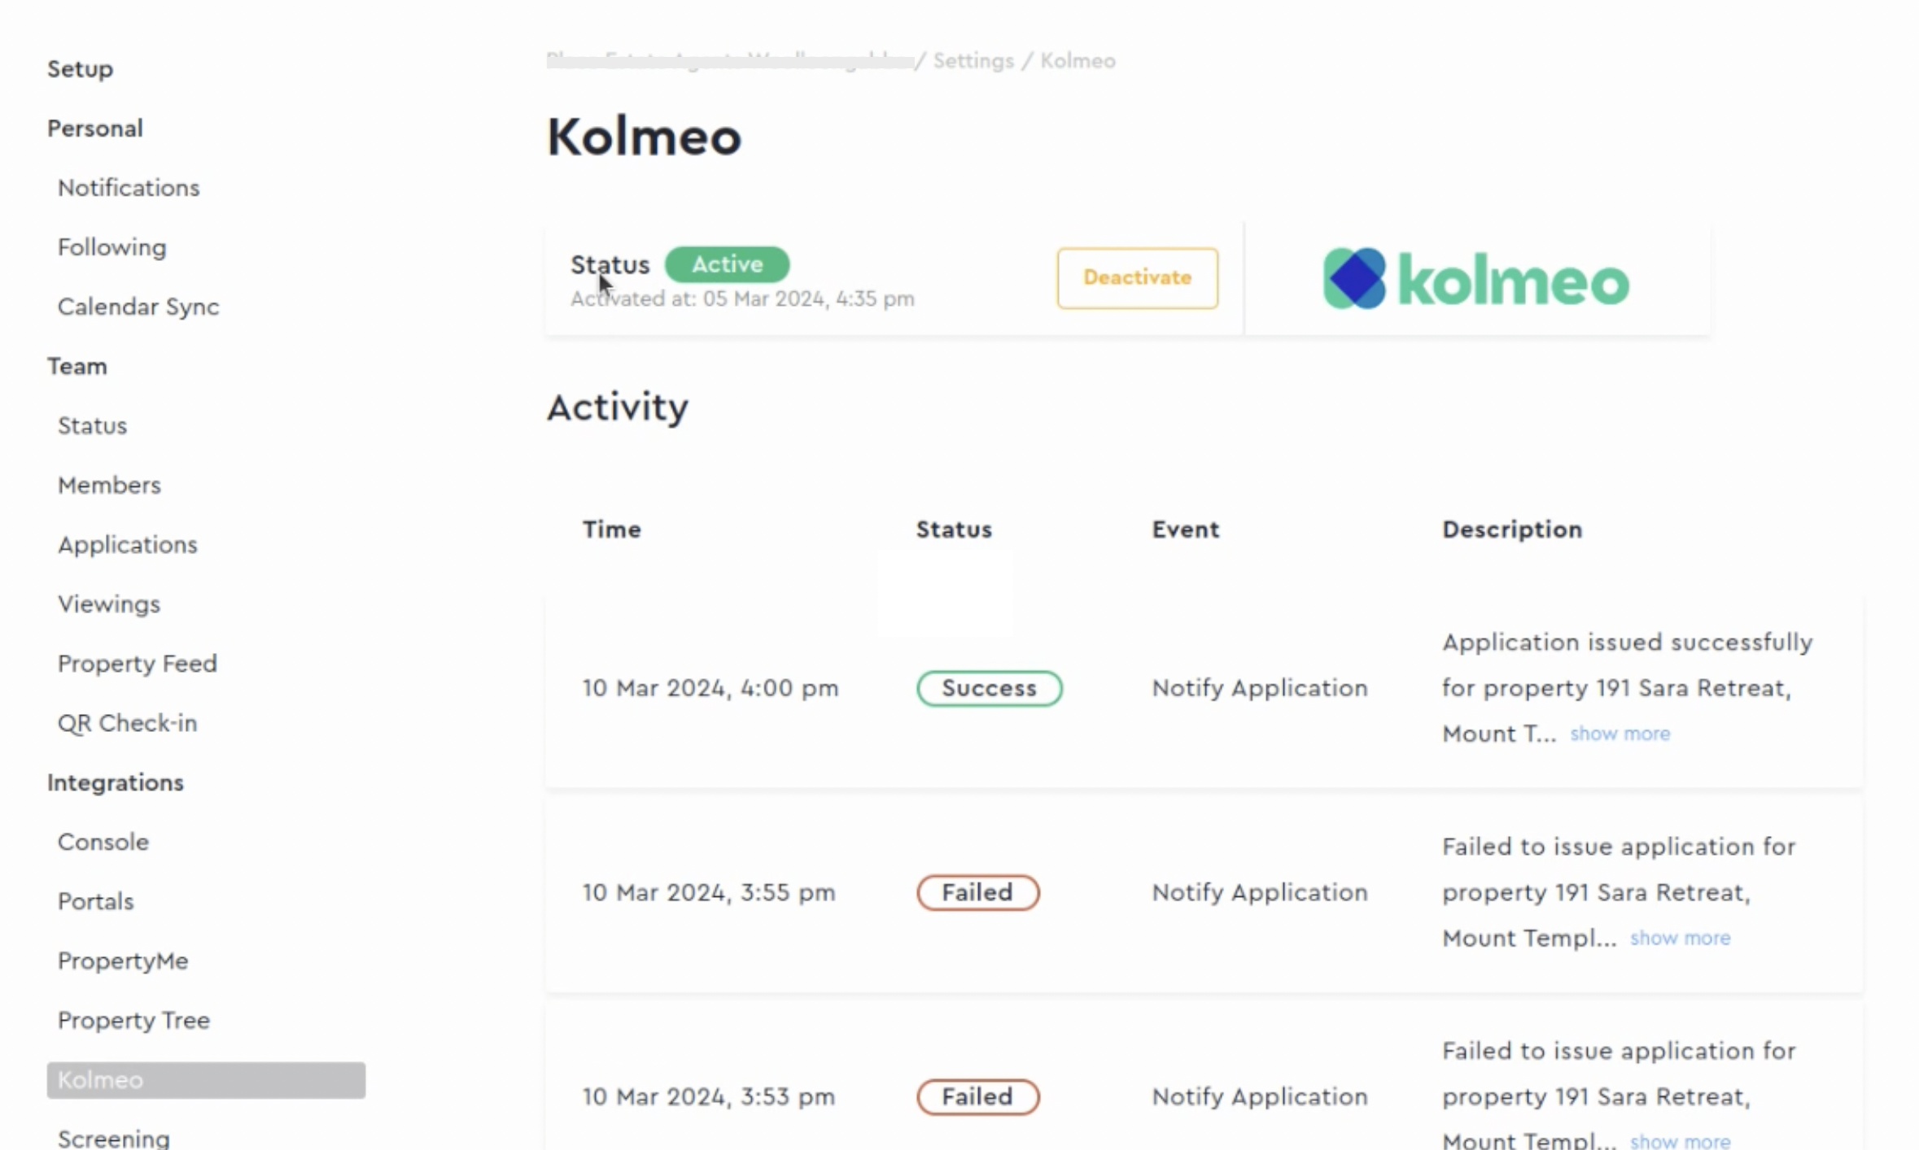Click the Integrations section heading

116,782
